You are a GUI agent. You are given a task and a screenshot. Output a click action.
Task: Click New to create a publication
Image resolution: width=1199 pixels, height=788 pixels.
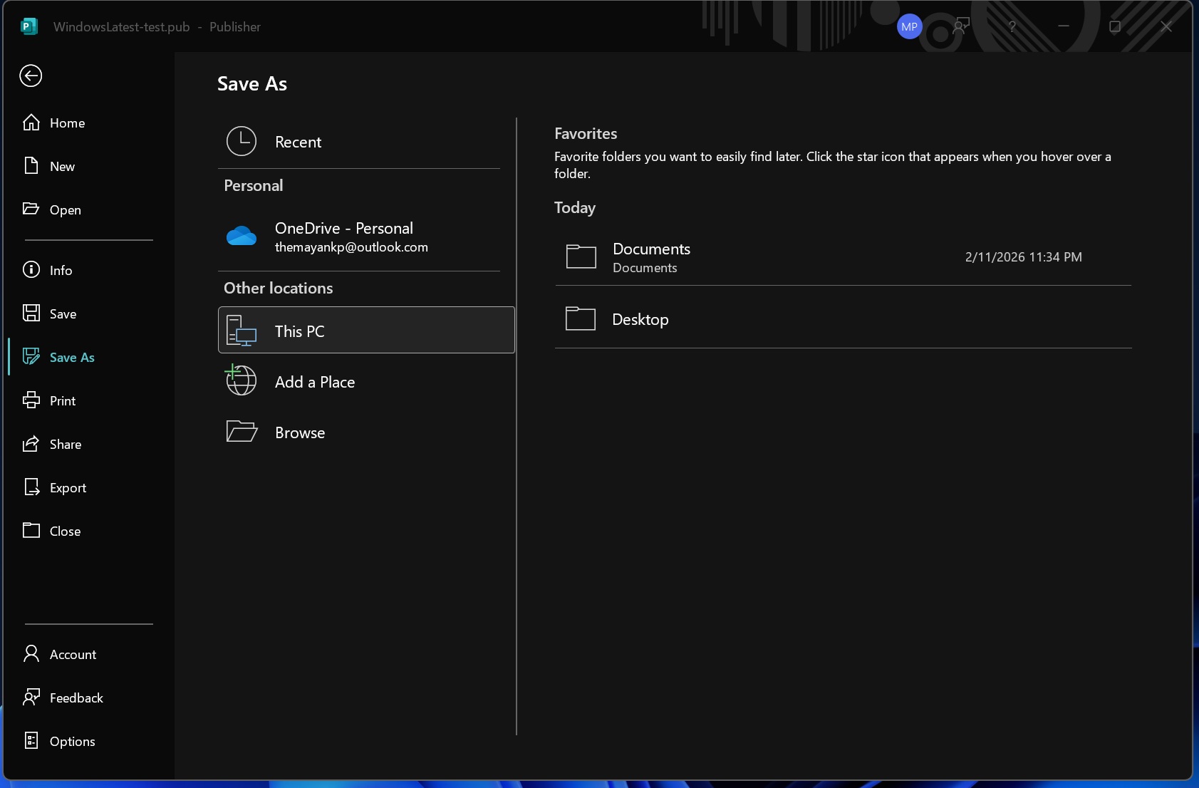click(x=61, y=166)
